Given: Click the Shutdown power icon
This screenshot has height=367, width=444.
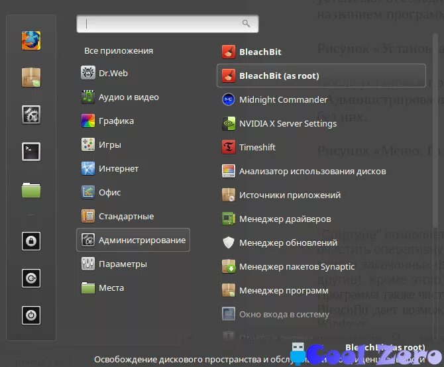Looking at the screenshot, I should point(31,315).
